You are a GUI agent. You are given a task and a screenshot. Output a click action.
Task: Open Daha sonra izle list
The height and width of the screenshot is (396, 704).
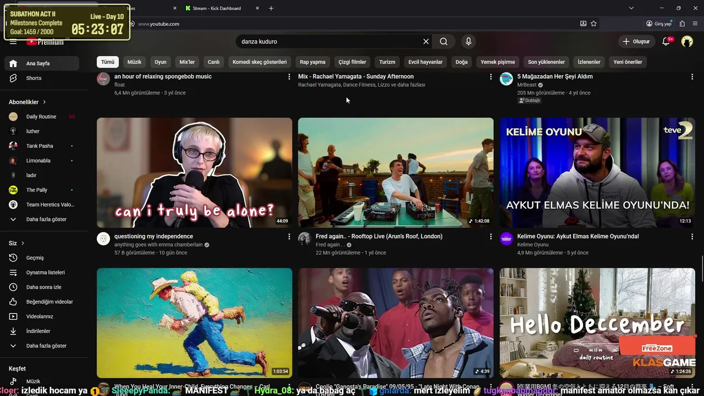pyautogui.click(x=42, y=287)
